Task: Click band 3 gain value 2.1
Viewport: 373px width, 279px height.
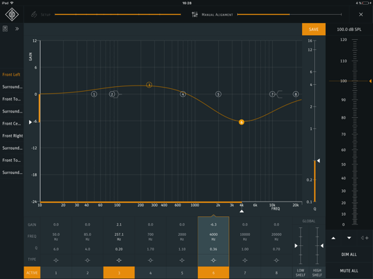Action: (119, 224)
